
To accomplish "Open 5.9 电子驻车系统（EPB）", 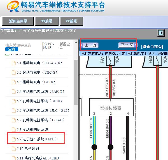I will coord(37,139).
